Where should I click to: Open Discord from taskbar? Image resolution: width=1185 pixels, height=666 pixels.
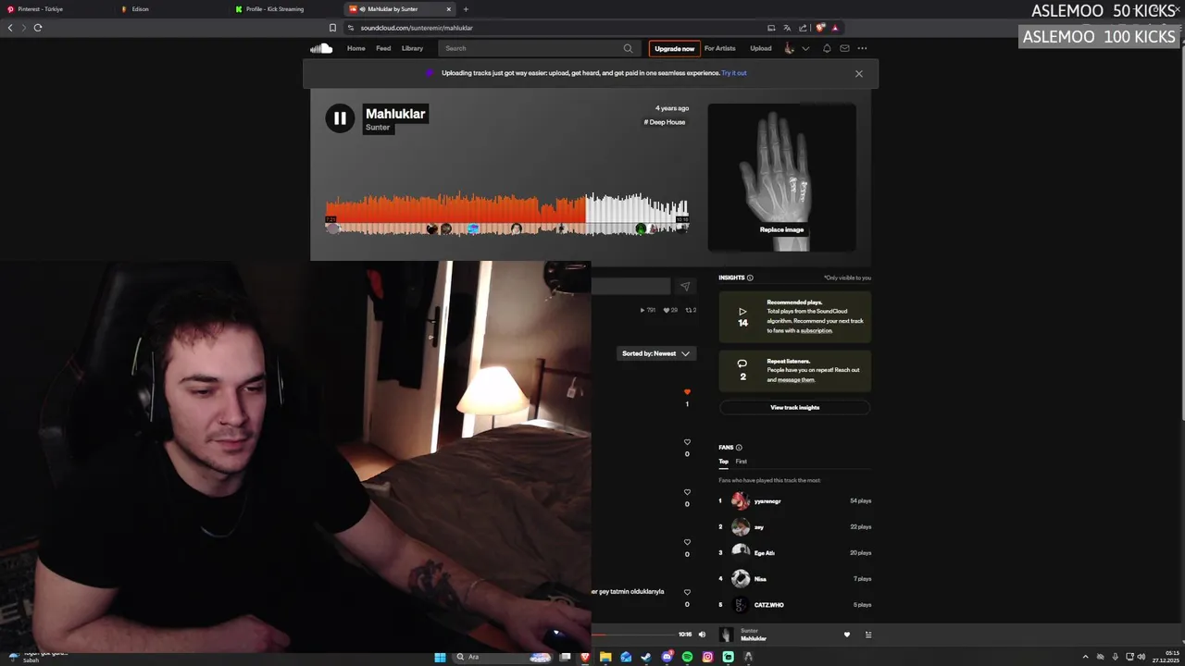tap(667, 657)
